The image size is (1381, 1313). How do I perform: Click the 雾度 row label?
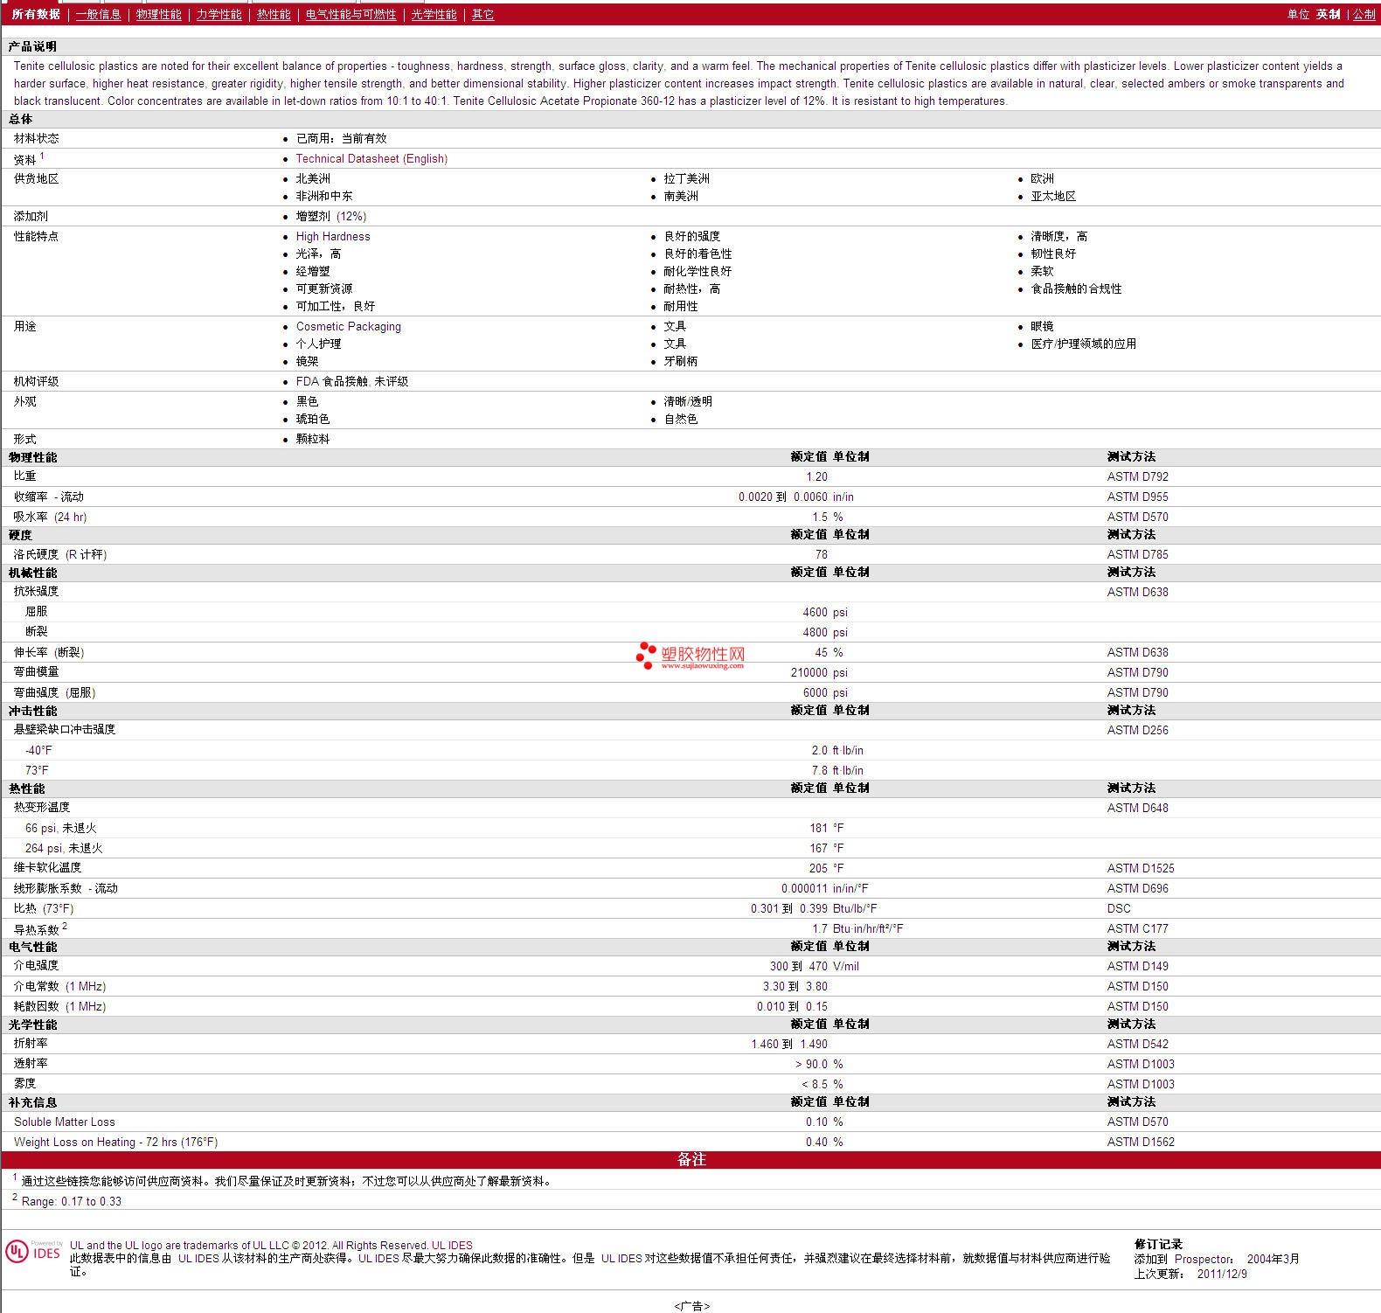24,1083
